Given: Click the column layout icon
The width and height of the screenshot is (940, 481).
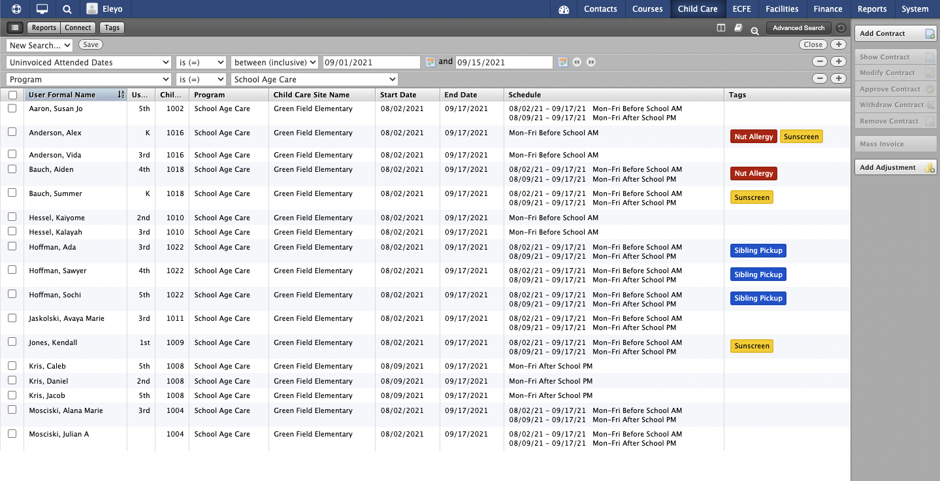Looking at the screenshot, I should click(x=721, y=28).
